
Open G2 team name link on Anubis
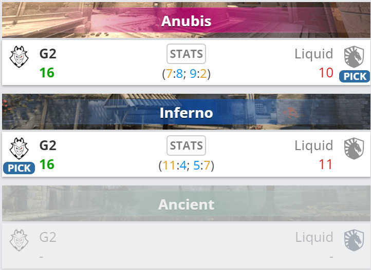pyautogui.click(x=48, y=54)
